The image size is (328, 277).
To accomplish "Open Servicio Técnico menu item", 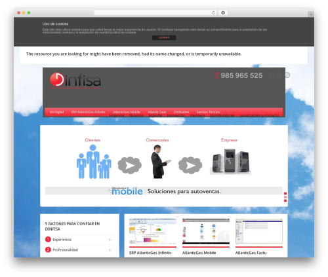I will pos(208,112).
